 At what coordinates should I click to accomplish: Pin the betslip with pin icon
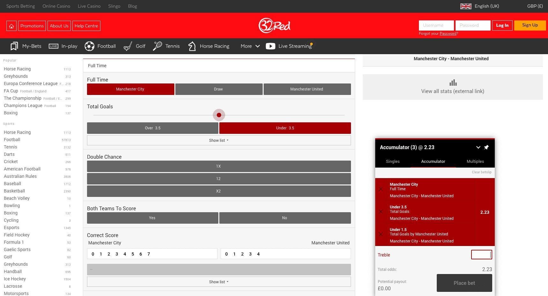click(486, 148)
